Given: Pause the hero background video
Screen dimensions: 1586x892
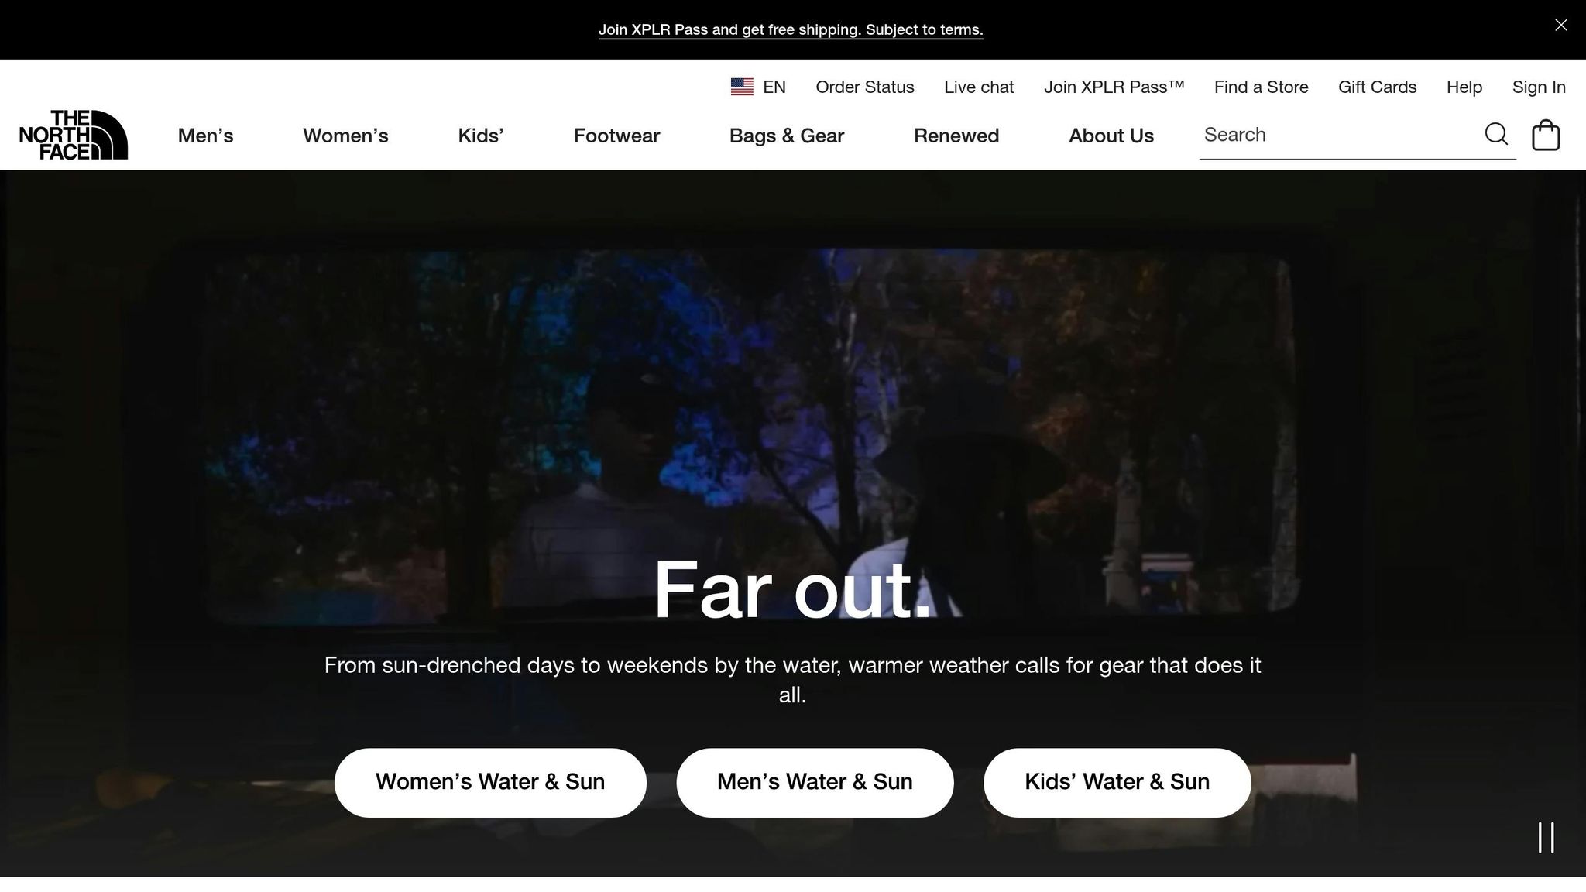Looking at the screenshot, I should coord(1546,837).
